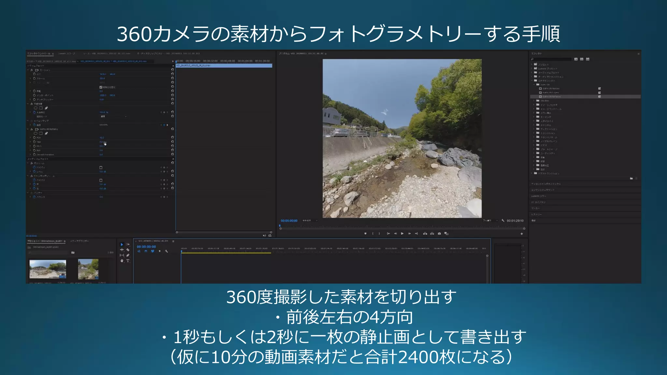Switch to the Audio Clip Mixer tab

point(168,53)
